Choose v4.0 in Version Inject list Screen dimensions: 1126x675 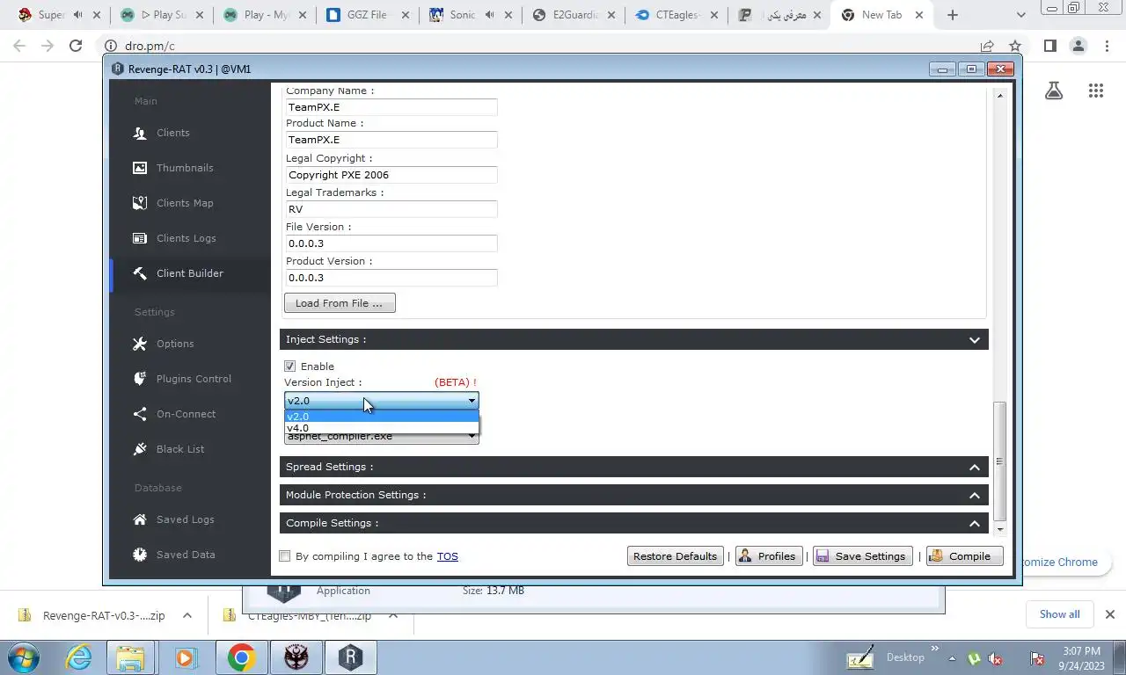[x=382, y=428]
